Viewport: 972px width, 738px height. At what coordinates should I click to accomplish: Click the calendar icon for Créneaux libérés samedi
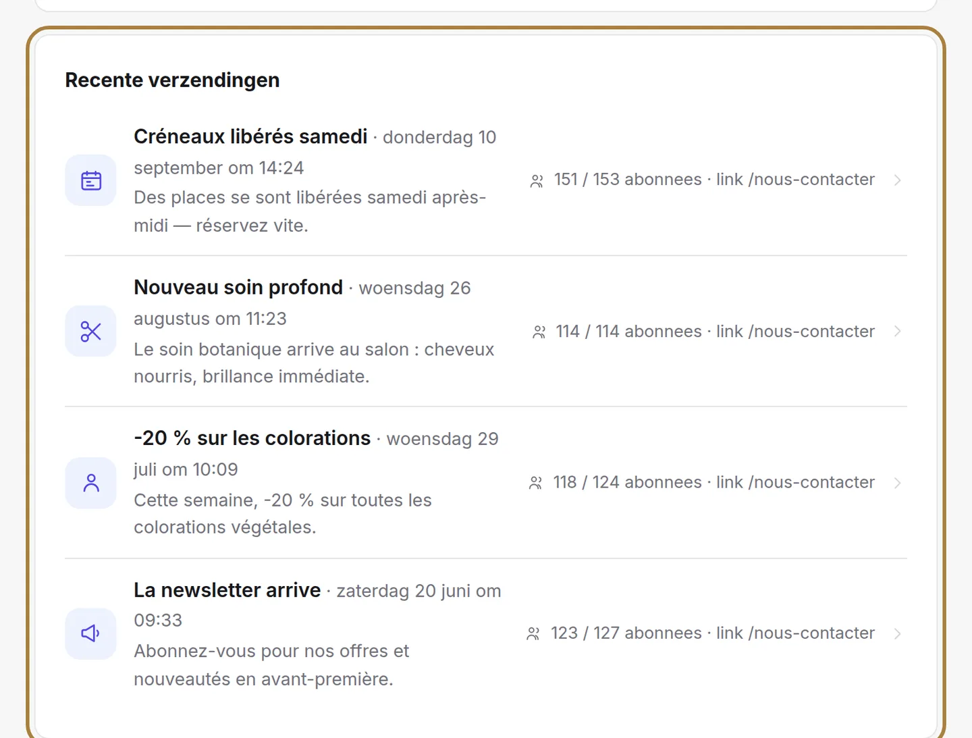click(x=90, y=180)
